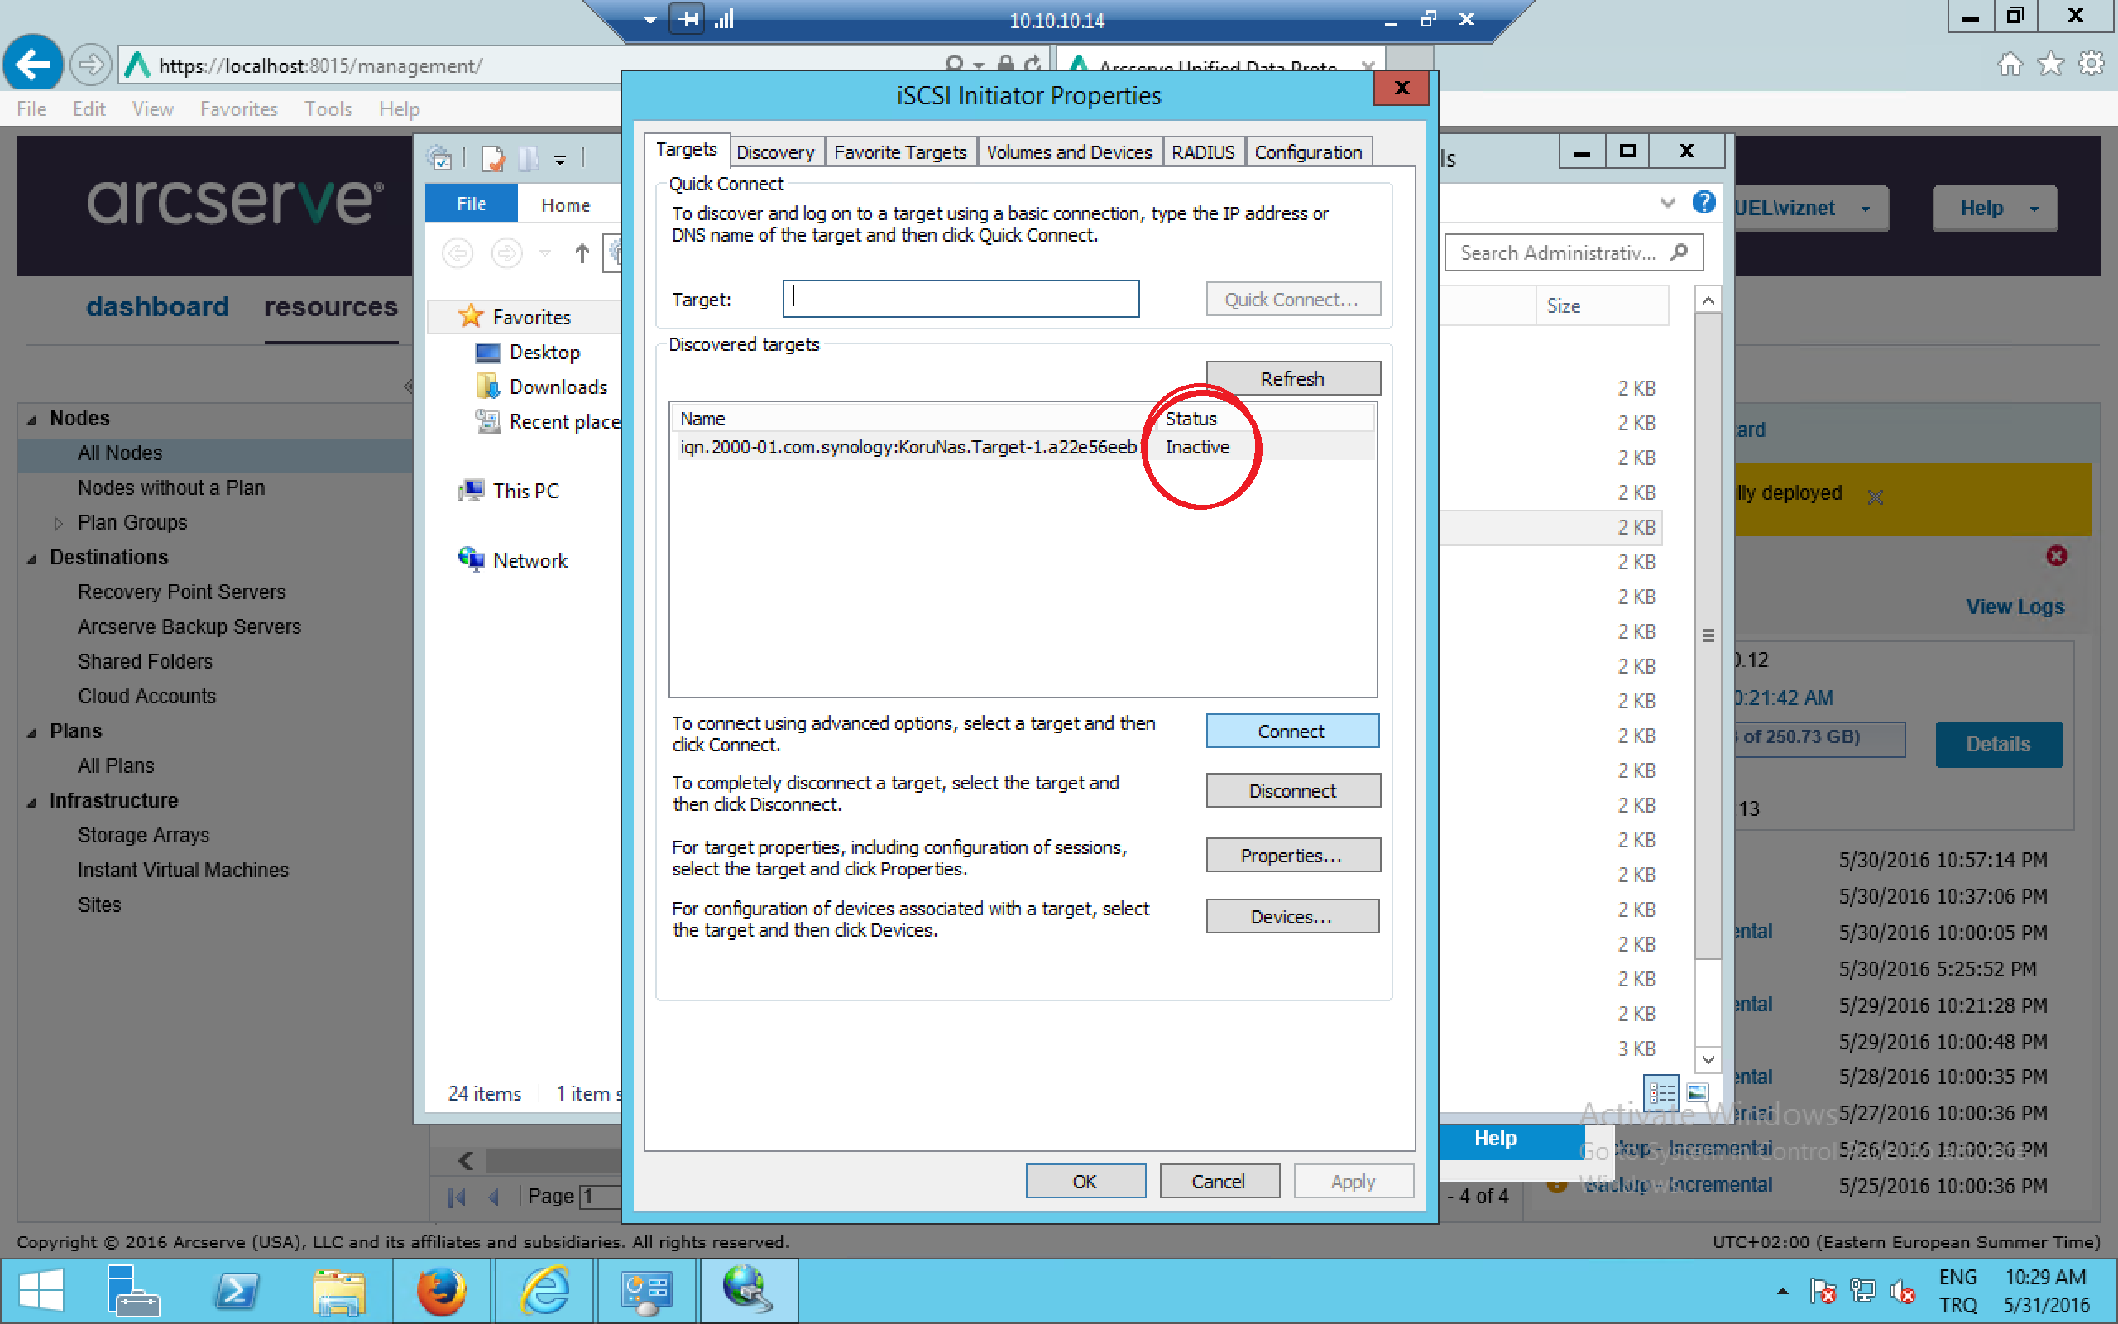Screen dimensions: 2118x1324
Task: Open the Volumes and Devices tab
Action: pos(1069,152)
